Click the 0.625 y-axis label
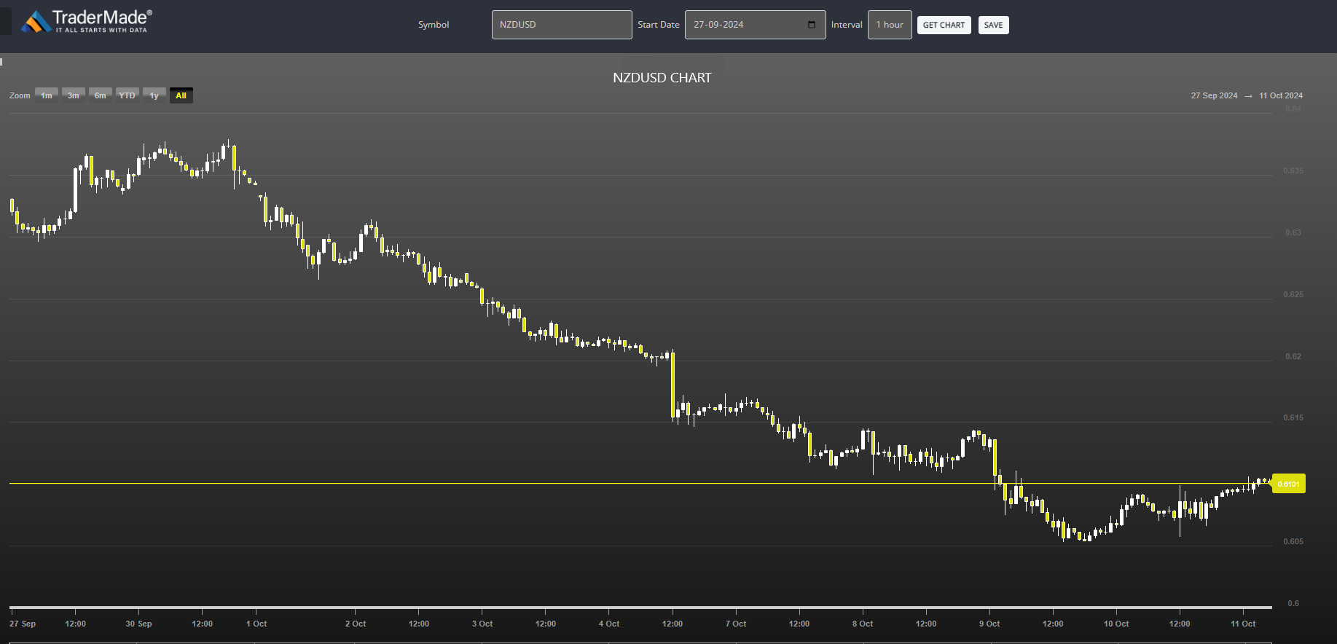1337x644 pixels. [1293, 294]
